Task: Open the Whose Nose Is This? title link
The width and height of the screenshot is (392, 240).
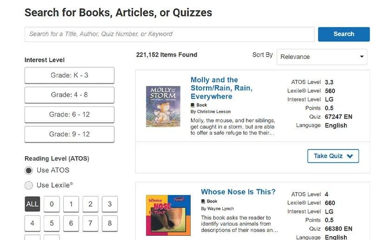Action: [238, 192]
